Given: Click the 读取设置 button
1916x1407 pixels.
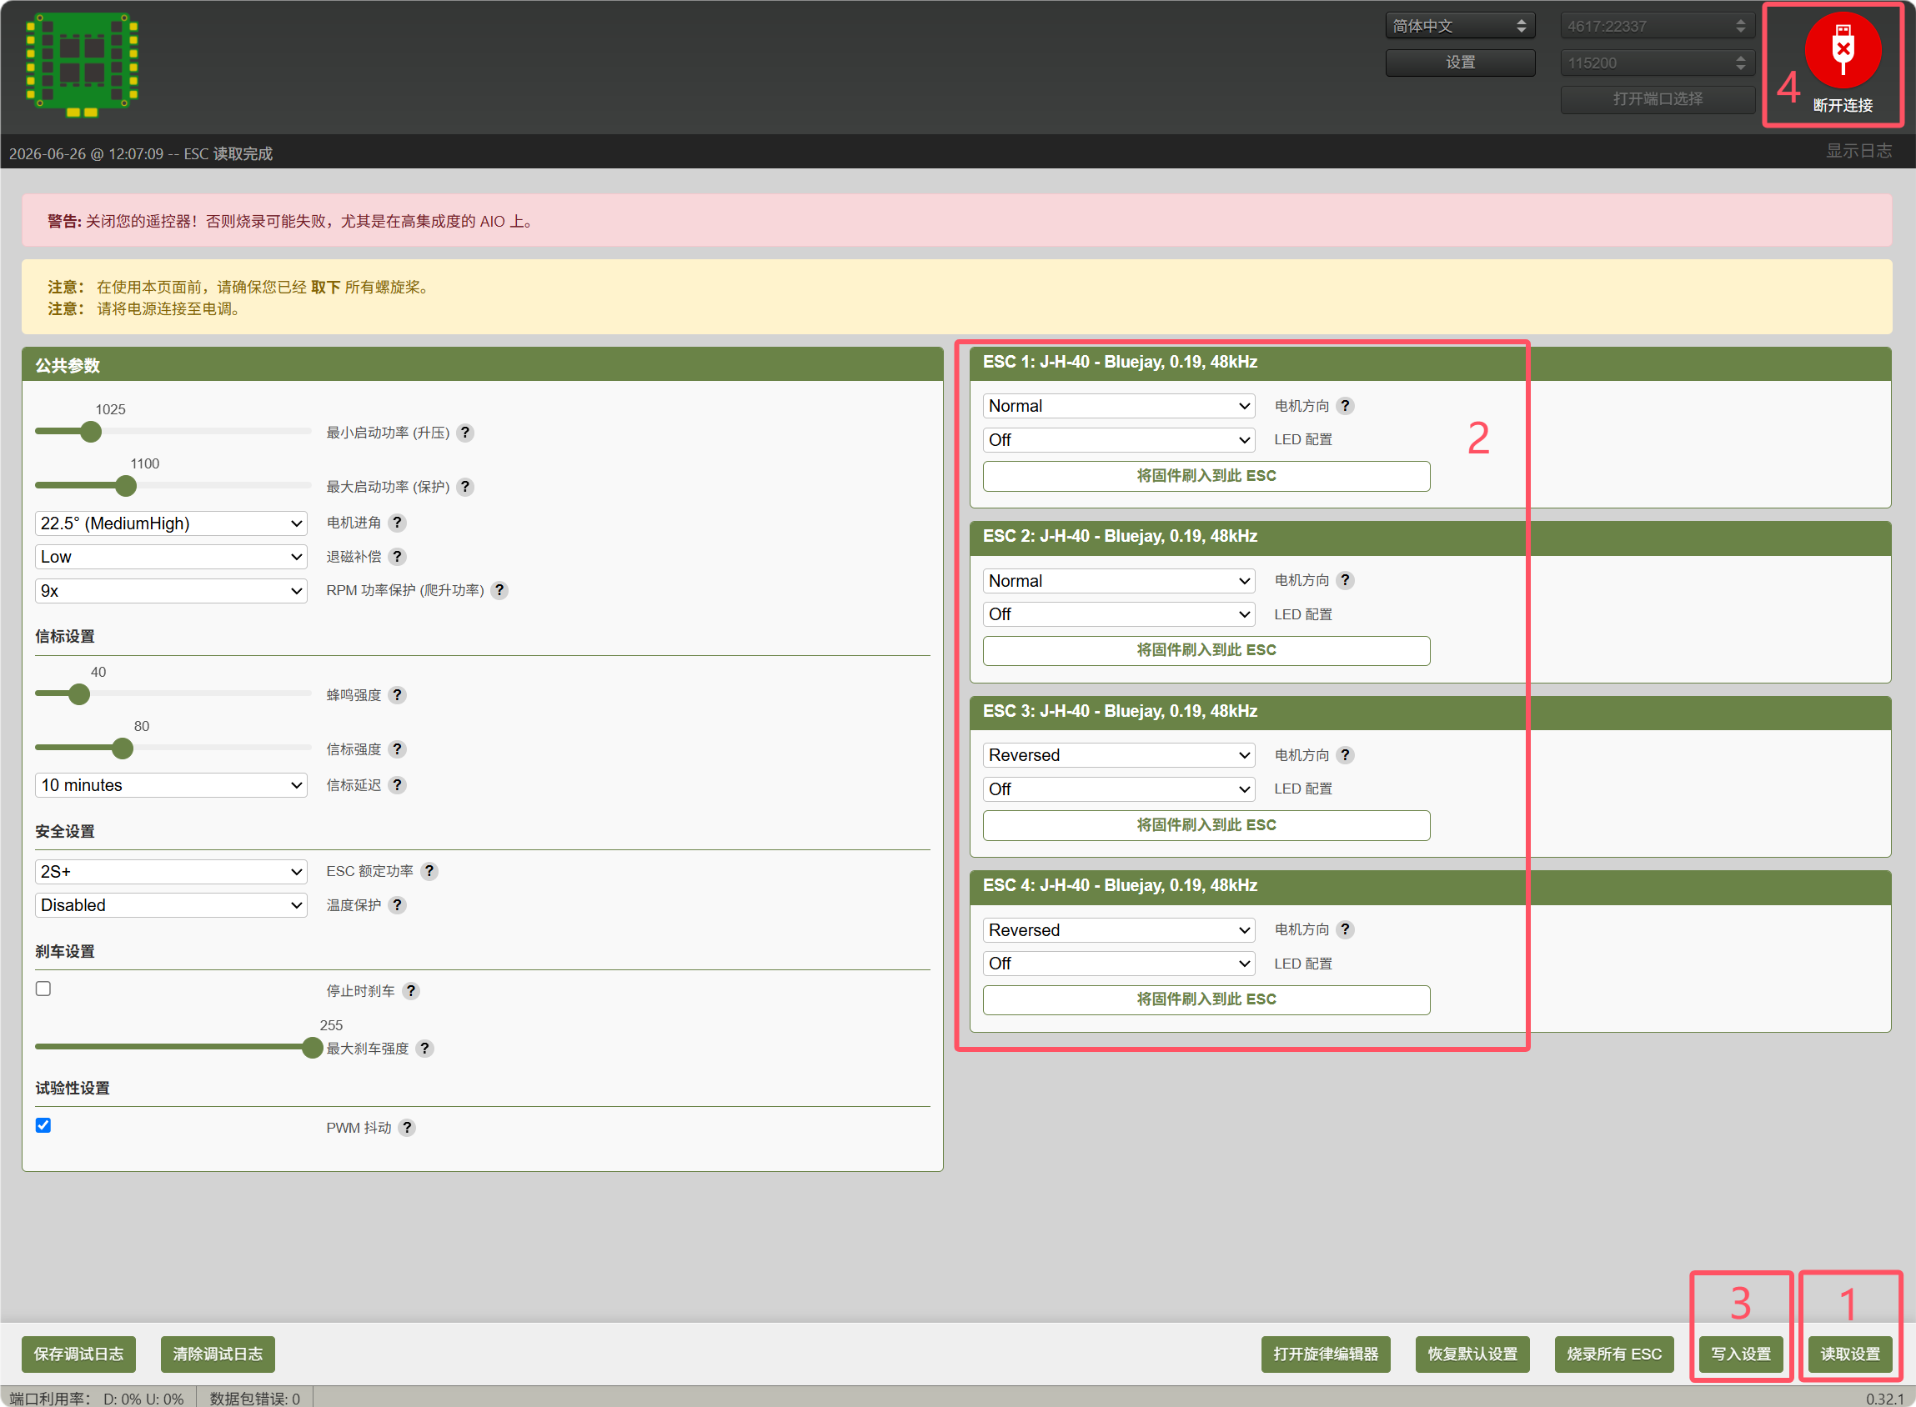Looking at the screenshot, I should coord(1850,1354).
